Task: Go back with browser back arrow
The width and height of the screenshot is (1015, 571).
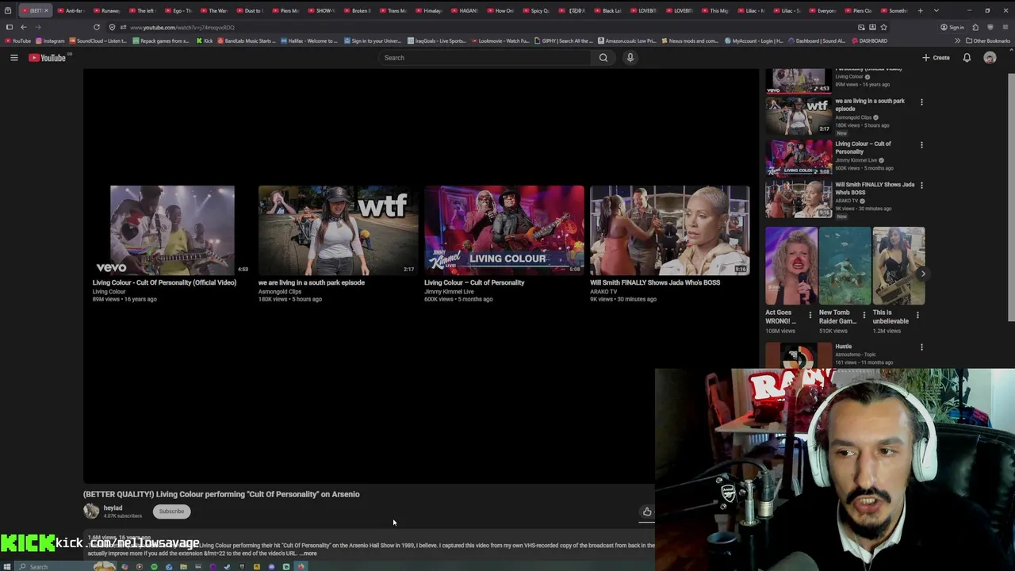Action: point(24,27)
